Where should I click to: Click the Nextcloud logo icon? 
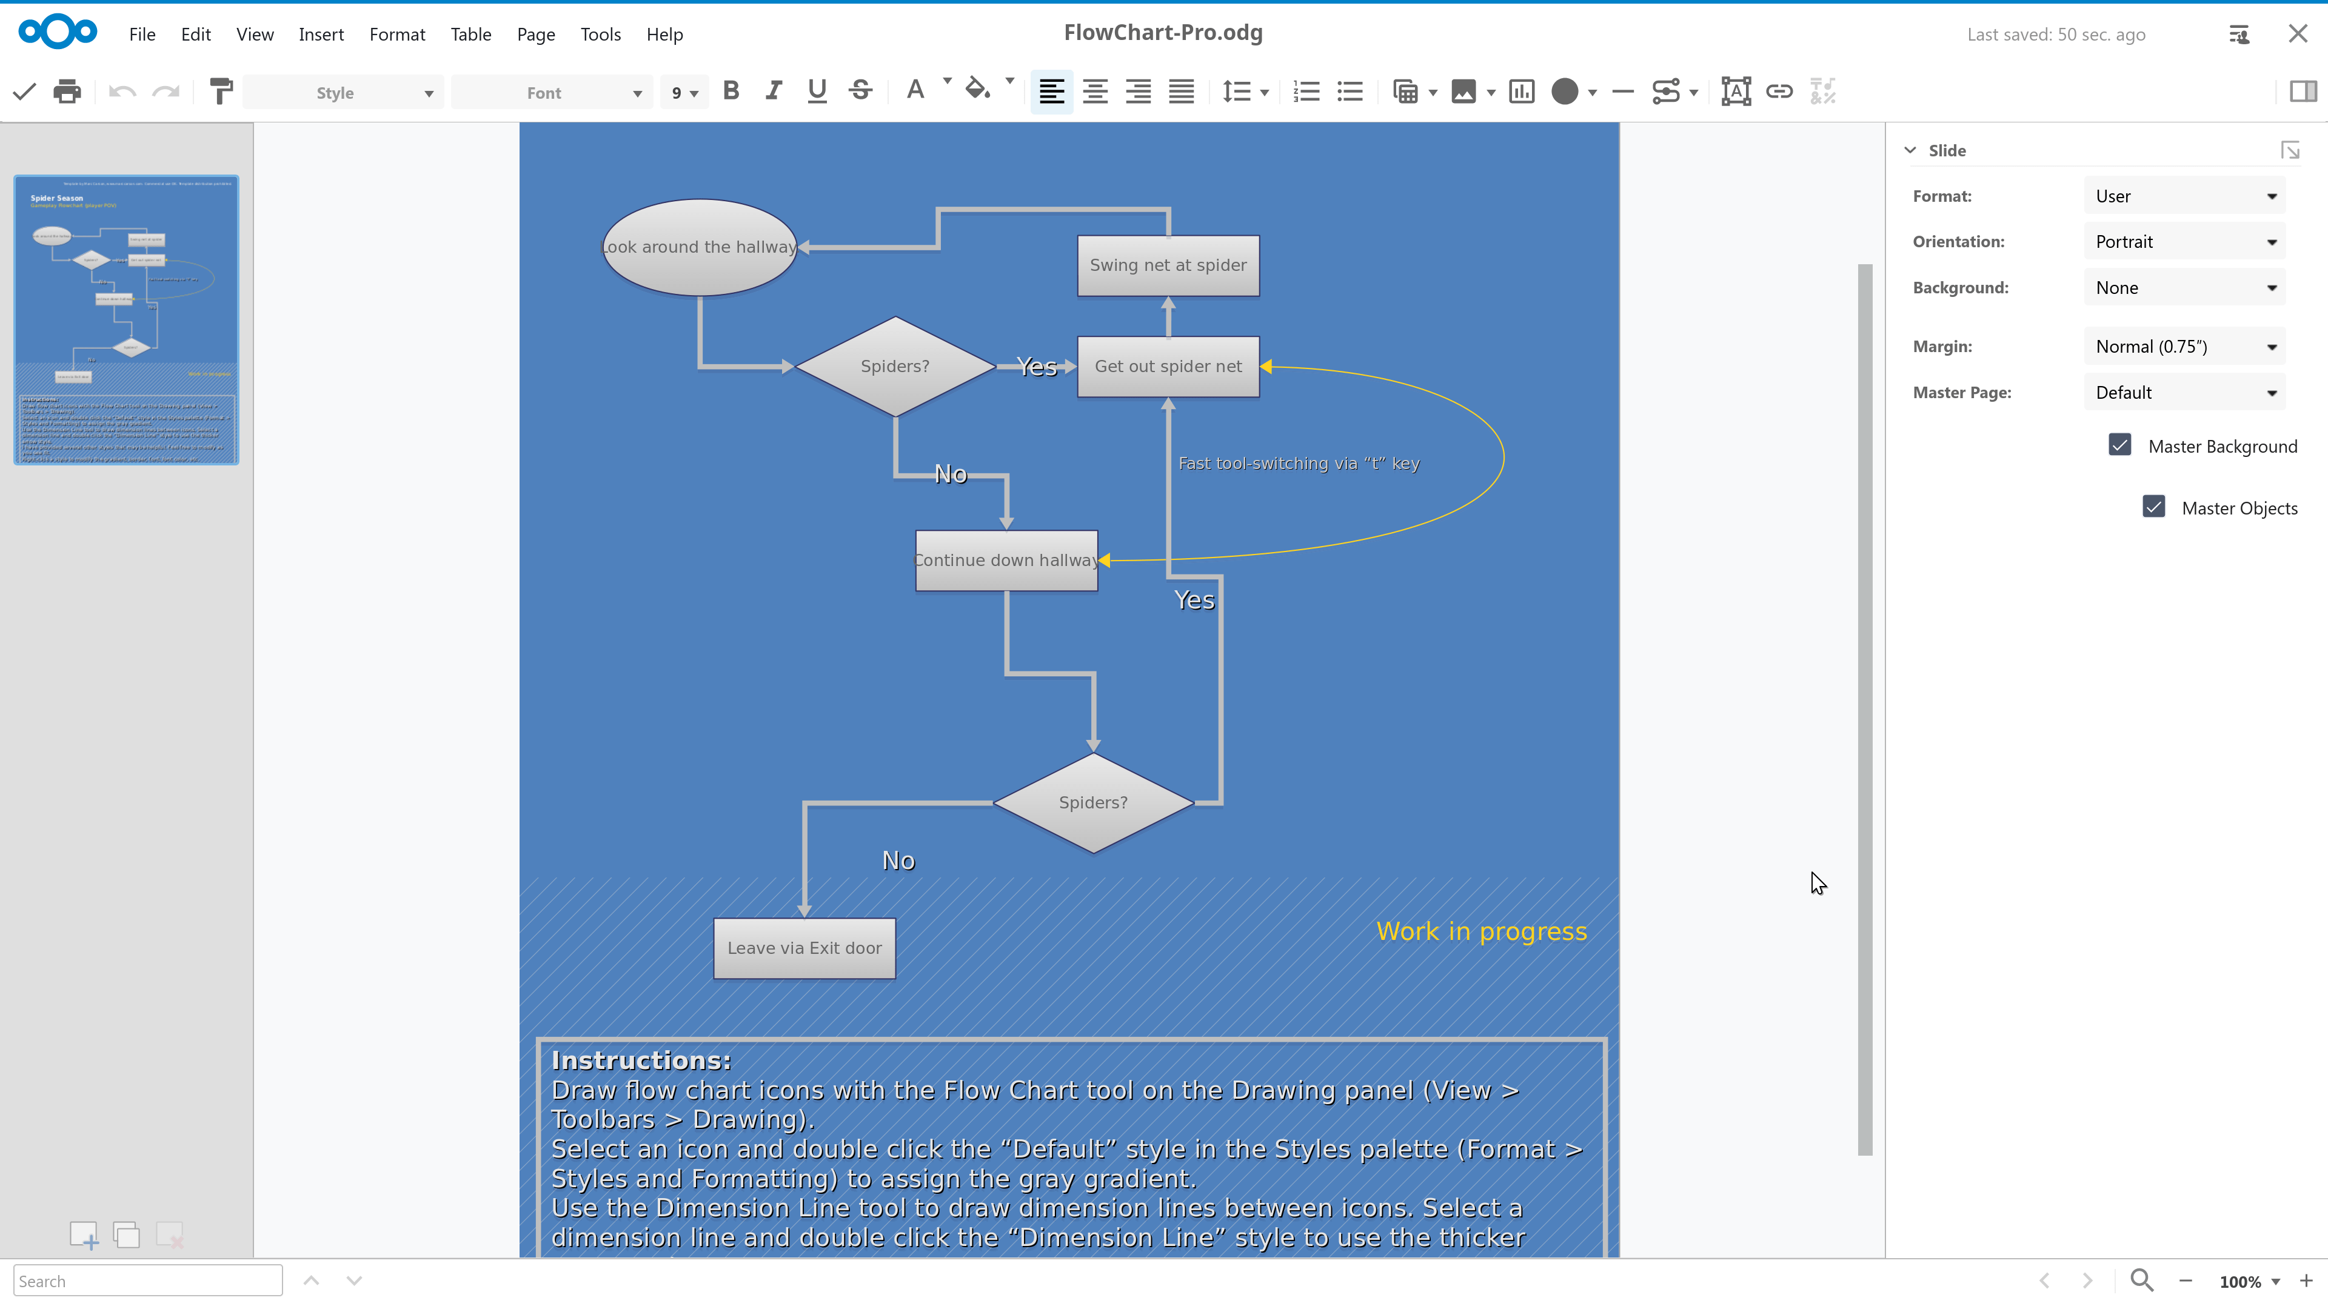click(58, 33)
